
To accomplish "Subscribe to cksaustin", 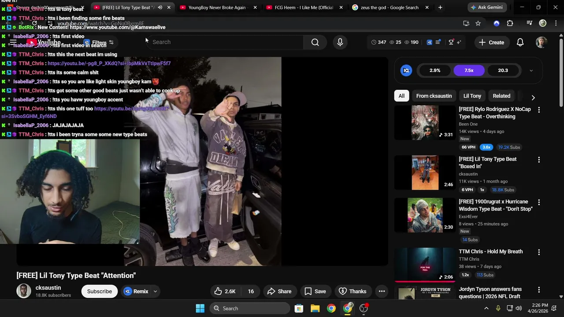I will [99, 291].
